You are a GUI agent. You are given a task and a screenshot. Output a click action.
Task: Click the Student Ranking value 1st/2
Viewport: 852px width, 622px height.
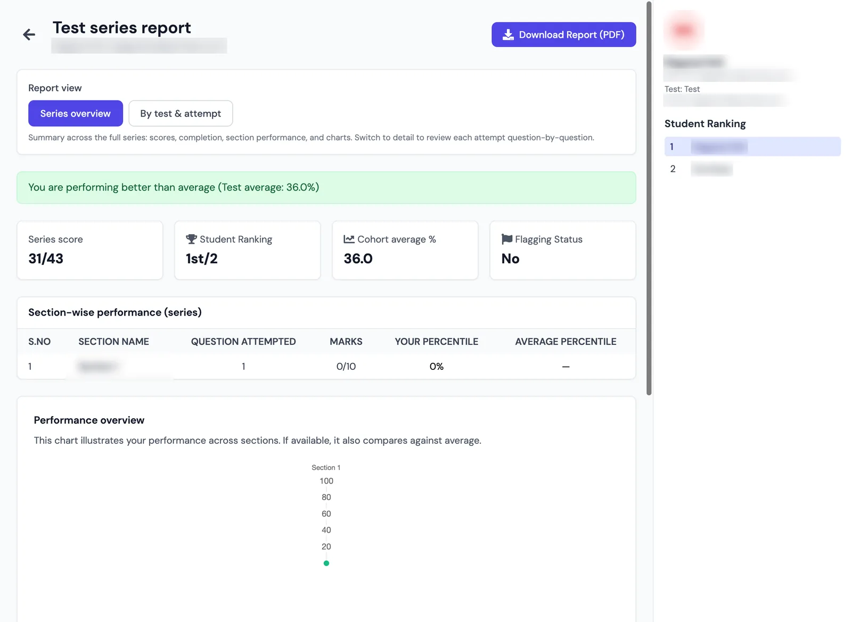click(x=202, y=259)
